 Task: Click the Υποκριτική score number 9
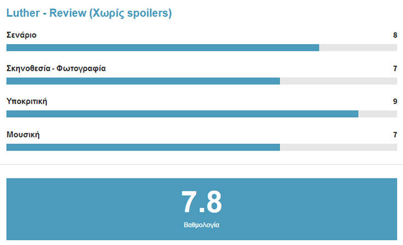[x=395, y=102]
